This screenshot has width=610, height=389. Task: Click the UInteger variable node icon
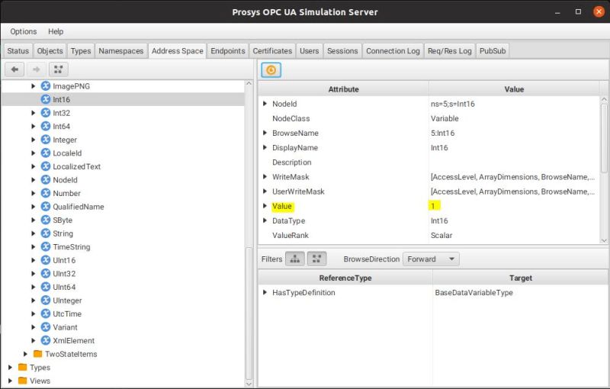(x=46, y=301)
